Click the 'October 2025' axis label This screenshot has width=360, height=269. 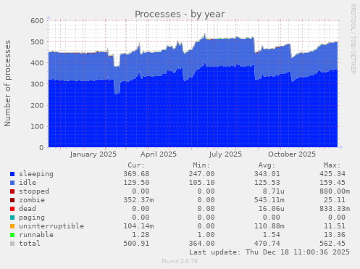(292, 154)
